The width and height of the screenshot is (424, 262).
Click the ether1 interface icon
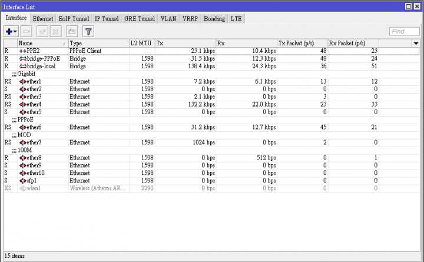(23, 81)
